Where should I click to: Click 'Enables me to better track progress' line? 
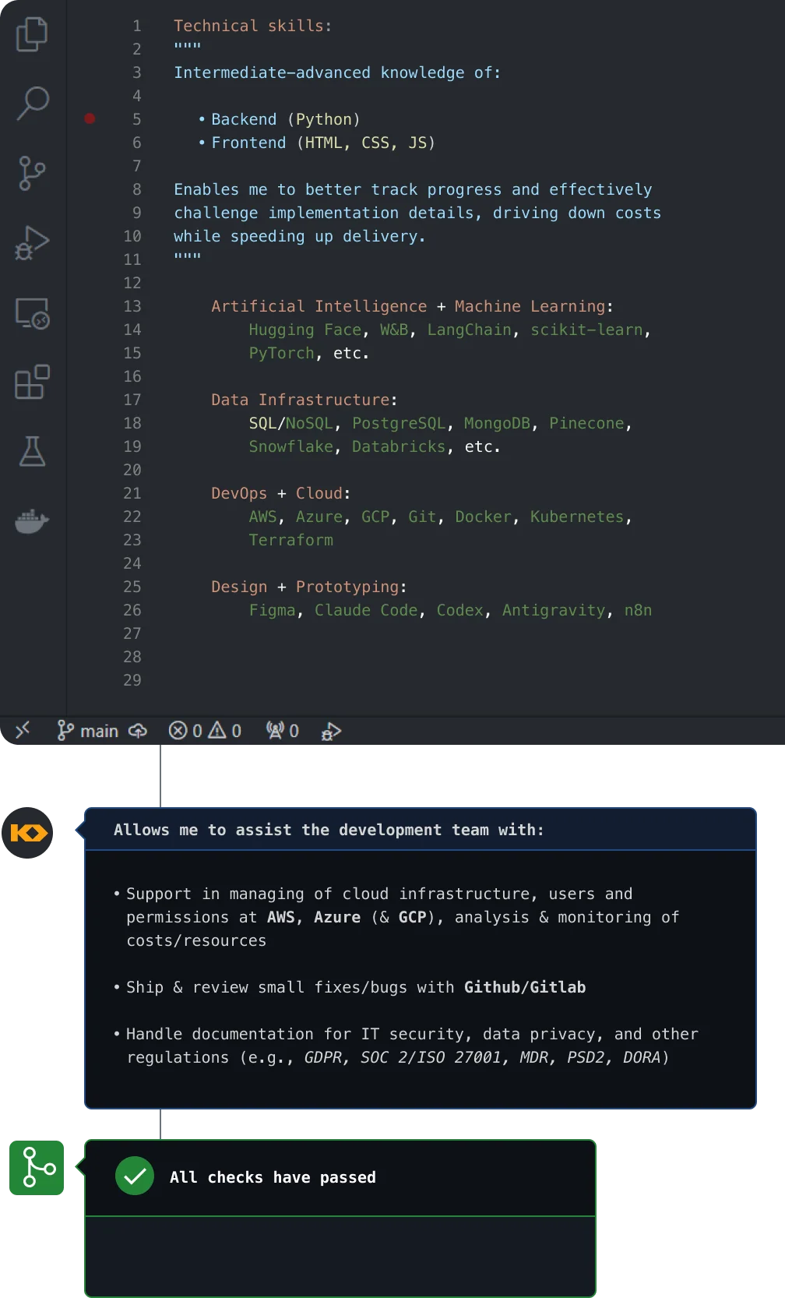pos(413,189)
